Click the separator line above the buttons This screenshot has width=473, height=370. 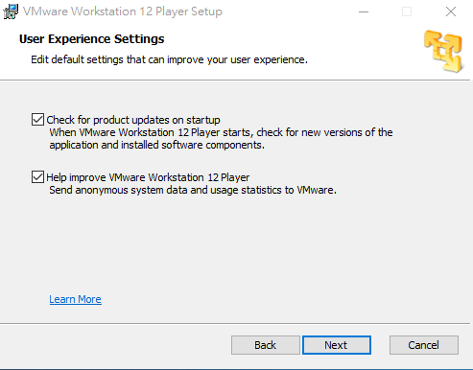235,323
